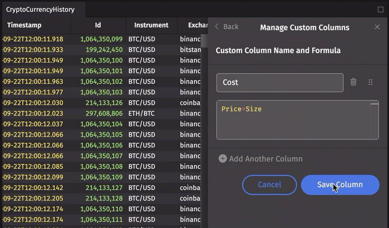Click the Instrument column header
The height and width of the screenshot is (228, 389).
coord(151,25)
